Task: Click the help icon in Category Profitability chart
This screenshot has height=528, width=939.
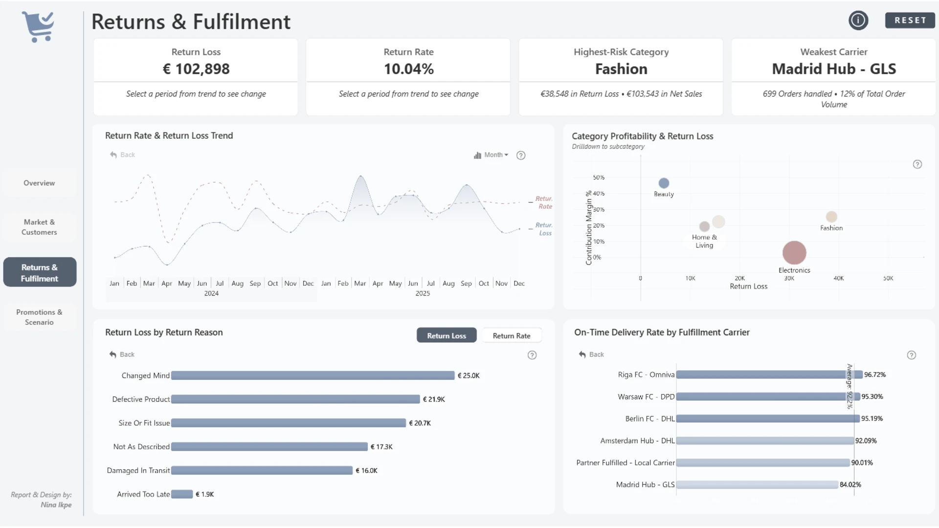Action: pyautogui.click(x=917, y=164)
